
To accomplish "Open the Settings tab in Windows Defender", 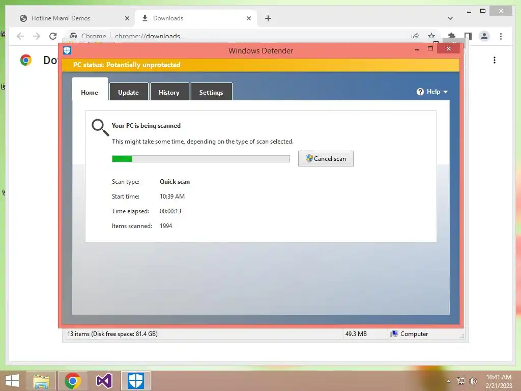I will 211,92.
